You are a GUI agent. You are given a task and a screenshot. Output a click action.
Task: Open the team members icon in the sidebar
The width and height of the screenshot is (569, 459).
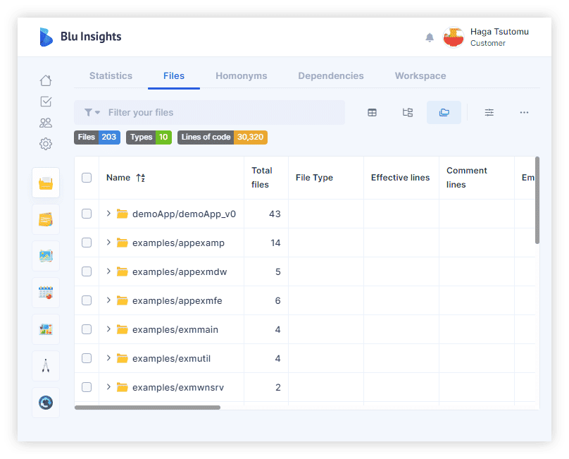(x=46, y=123)
